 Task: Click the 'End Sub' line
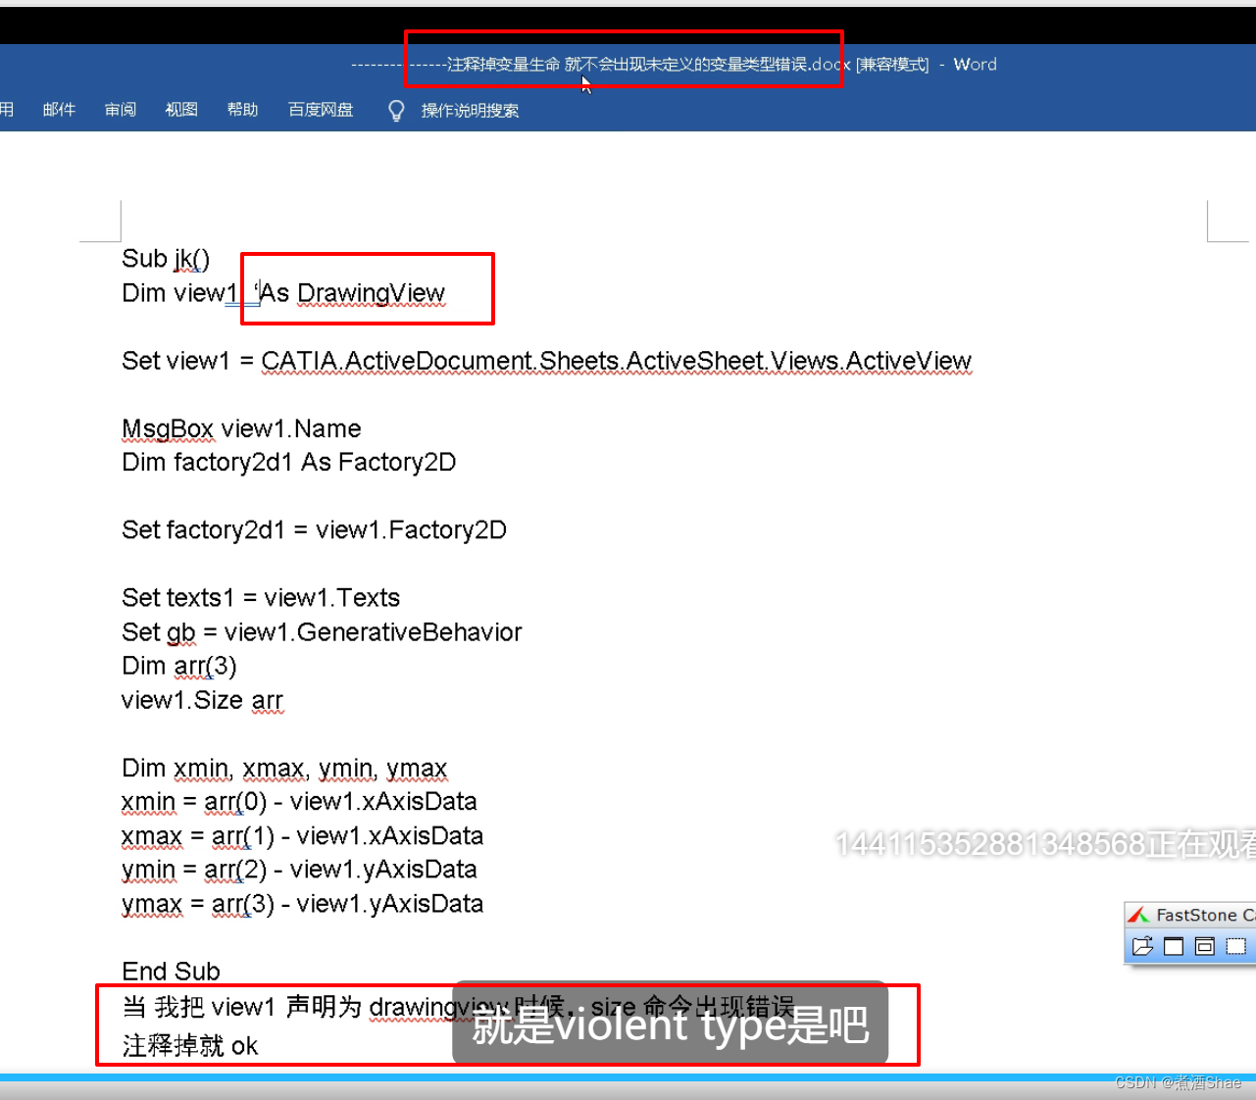(x=171, y=972)
